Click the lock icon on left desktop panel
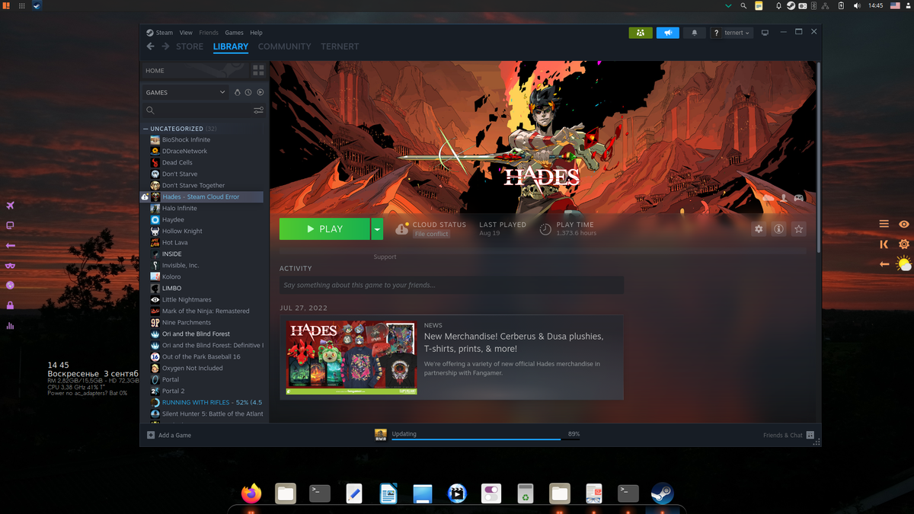 (11, 305)
